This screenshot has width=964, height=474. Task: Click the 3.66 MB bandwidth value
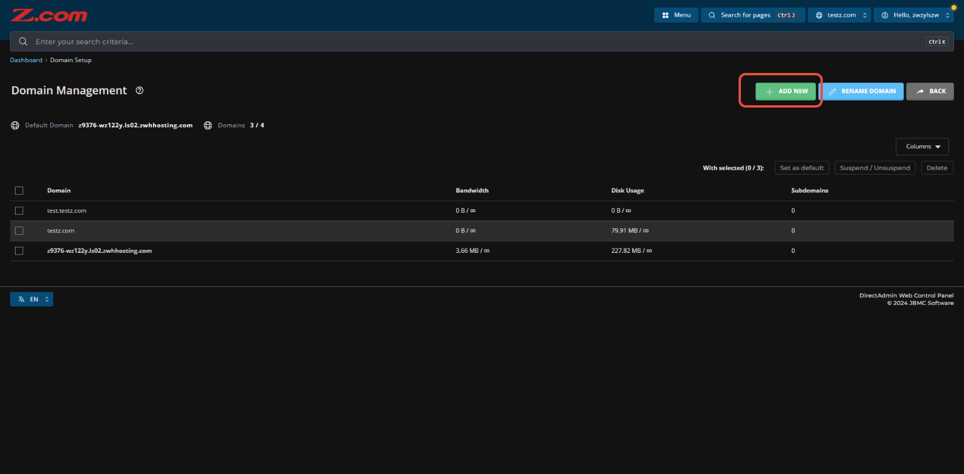472,251
